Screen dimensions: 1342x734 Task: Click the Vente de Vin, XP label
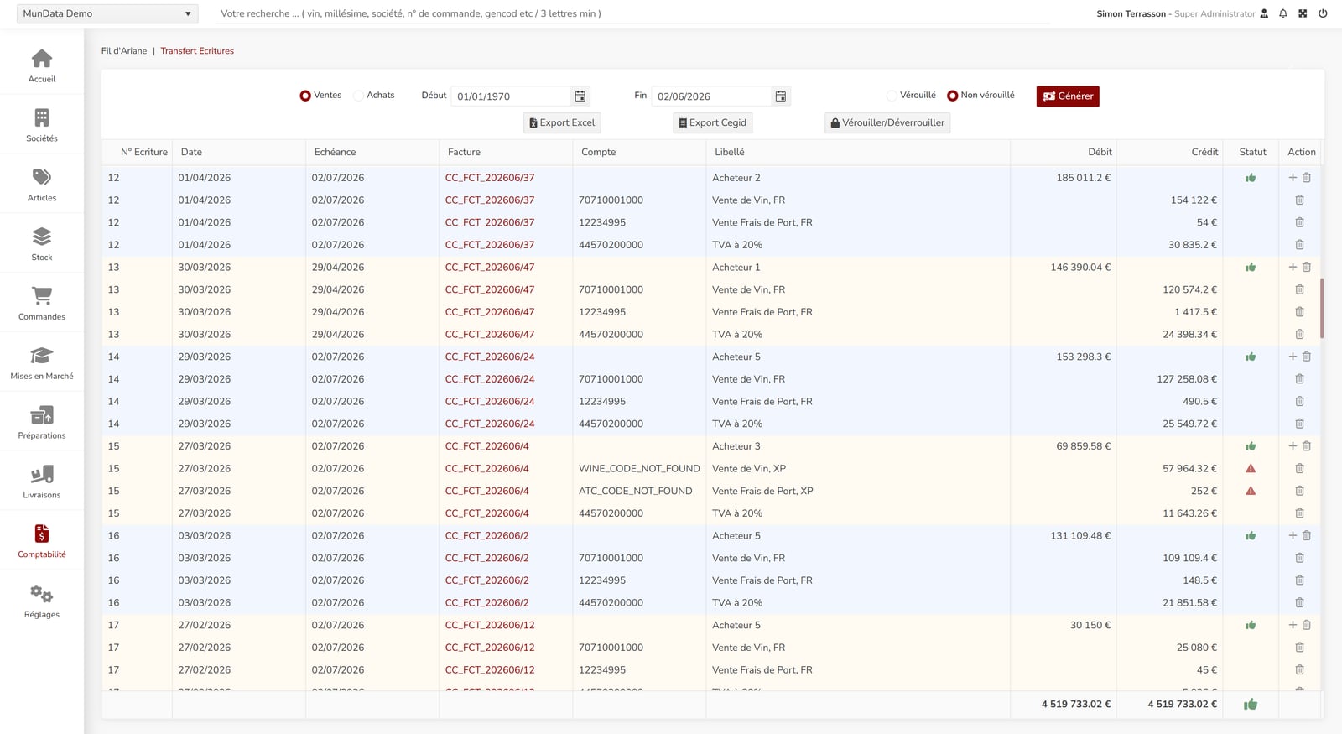click(749, 469)
